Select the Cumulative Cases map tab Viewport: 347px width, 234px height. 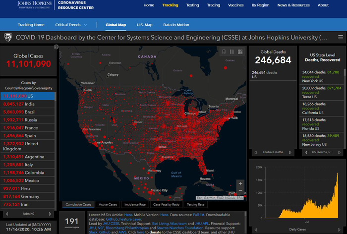coord(78,205)
